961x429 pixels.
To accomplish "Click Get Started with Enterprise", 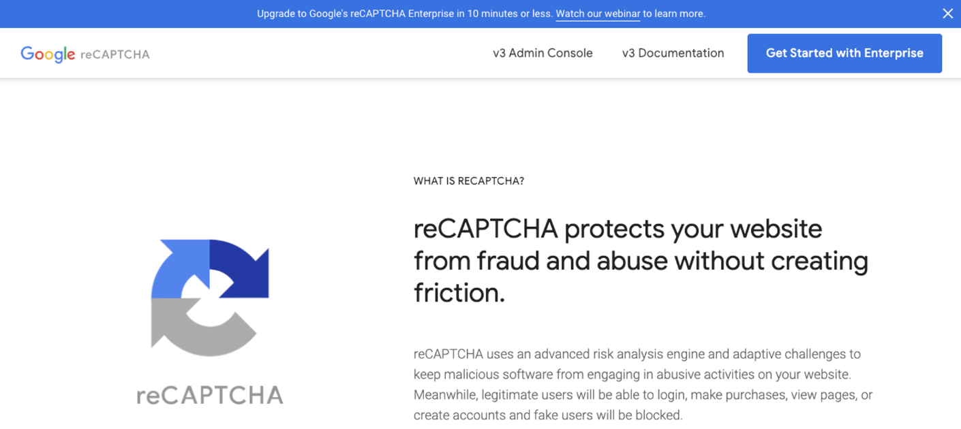I will pos(844,53).
